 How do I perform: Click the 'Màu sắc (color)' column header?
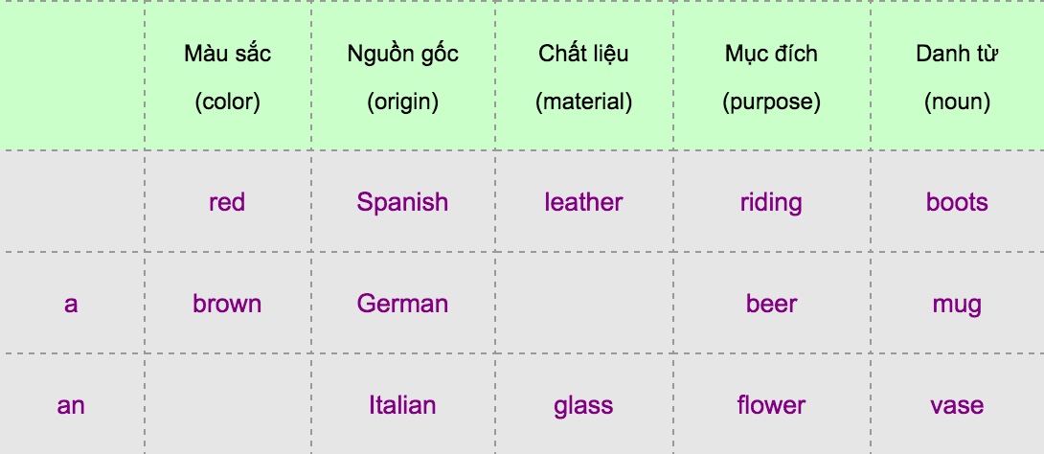227,77
